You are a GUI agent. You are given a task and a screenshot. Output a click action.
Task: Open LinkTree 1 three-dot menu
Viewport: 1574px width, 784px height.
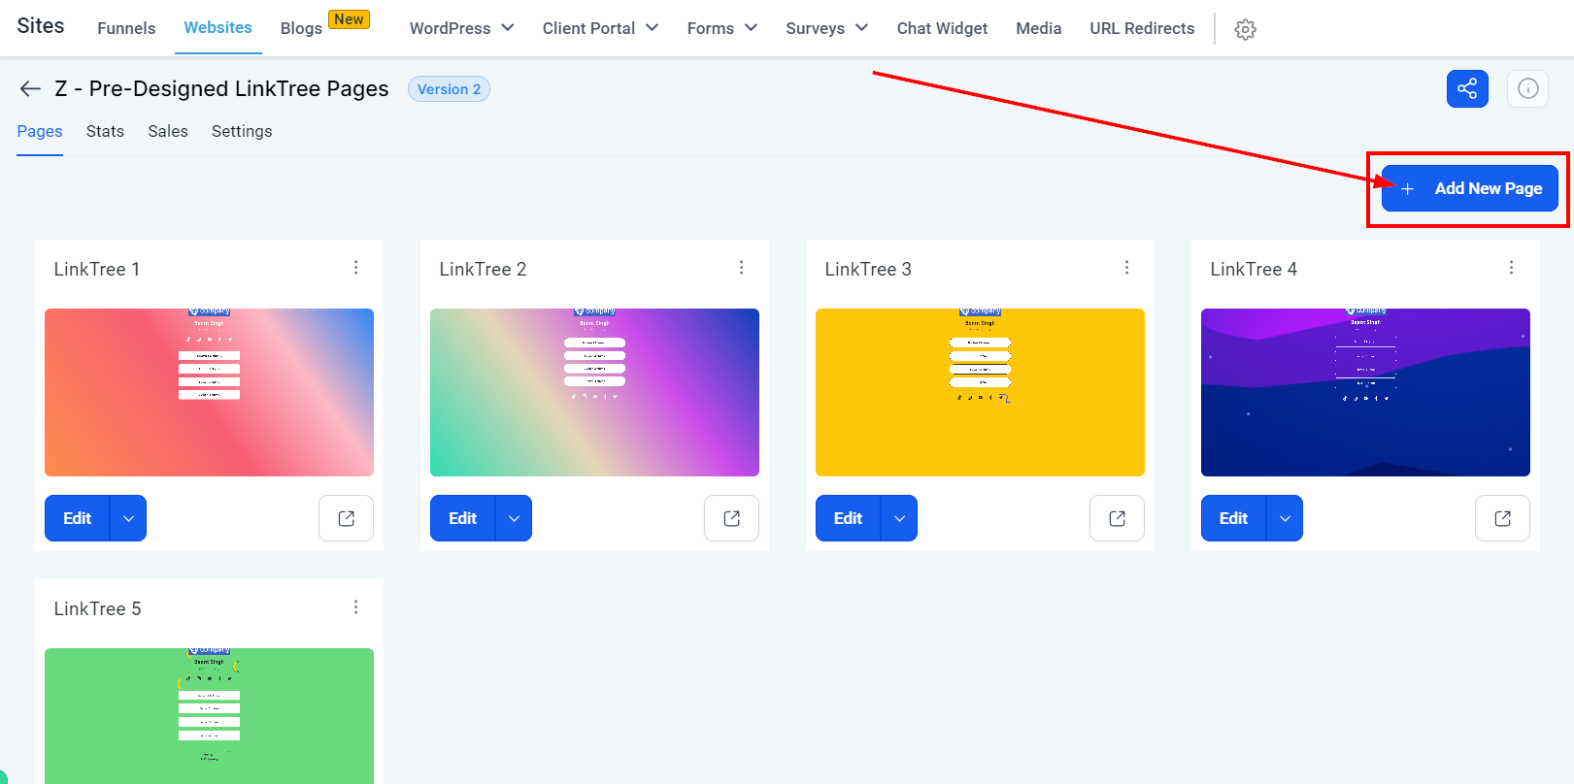pos(356,268)
